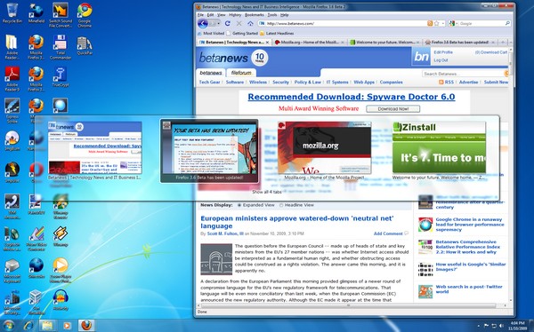
Task: Select the Expanded View radio button
Action: point(239,205)
